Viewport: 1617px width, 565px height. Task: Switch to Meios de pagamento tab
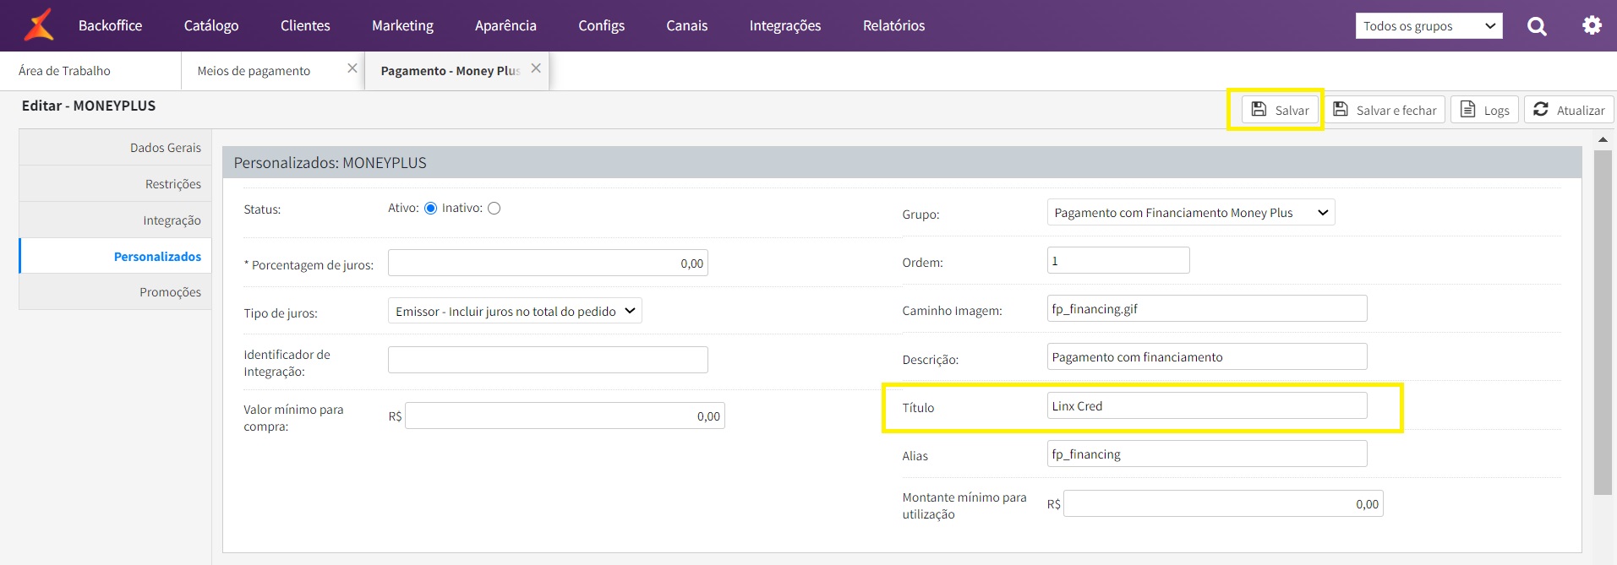(272, 71)
